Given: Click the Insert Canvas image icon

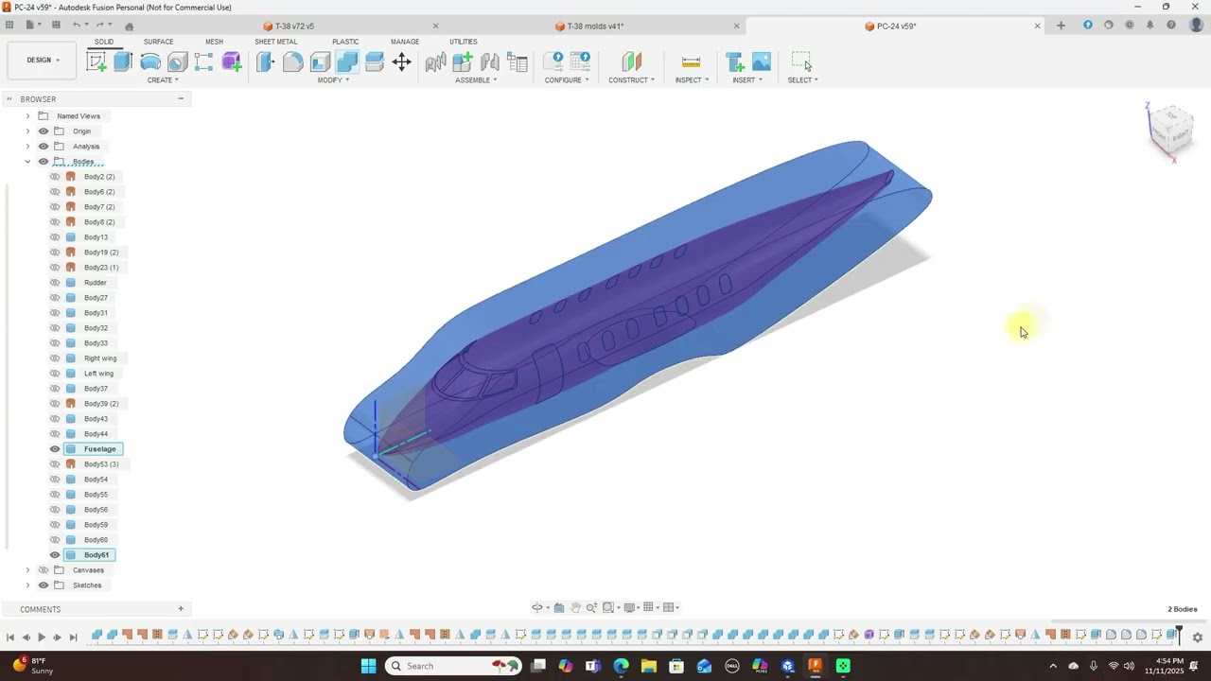Looking at the screenshot, I should coord(762,62).
